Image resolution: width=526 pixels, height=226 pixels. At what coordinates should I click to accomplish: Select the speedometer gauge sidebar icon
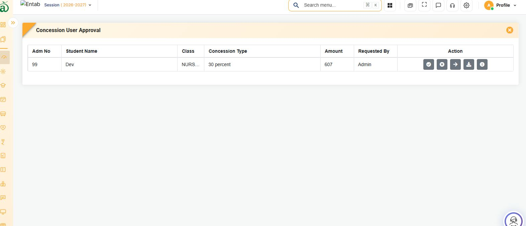pos(4,57)
